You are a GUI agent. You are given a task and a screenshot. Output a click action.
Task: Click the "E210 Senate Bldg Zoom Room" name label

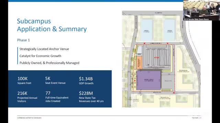(x=196, y=19)
